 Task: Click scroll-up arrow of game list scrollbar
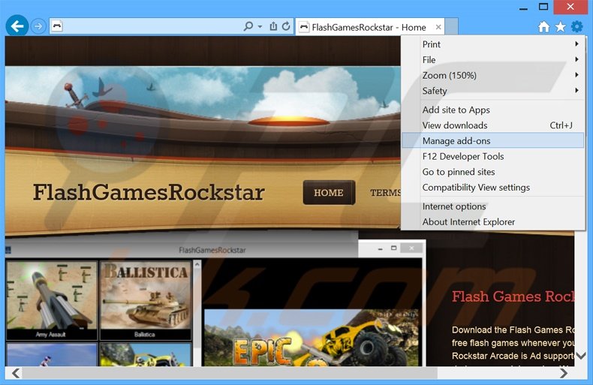click(x=197, y=265)
